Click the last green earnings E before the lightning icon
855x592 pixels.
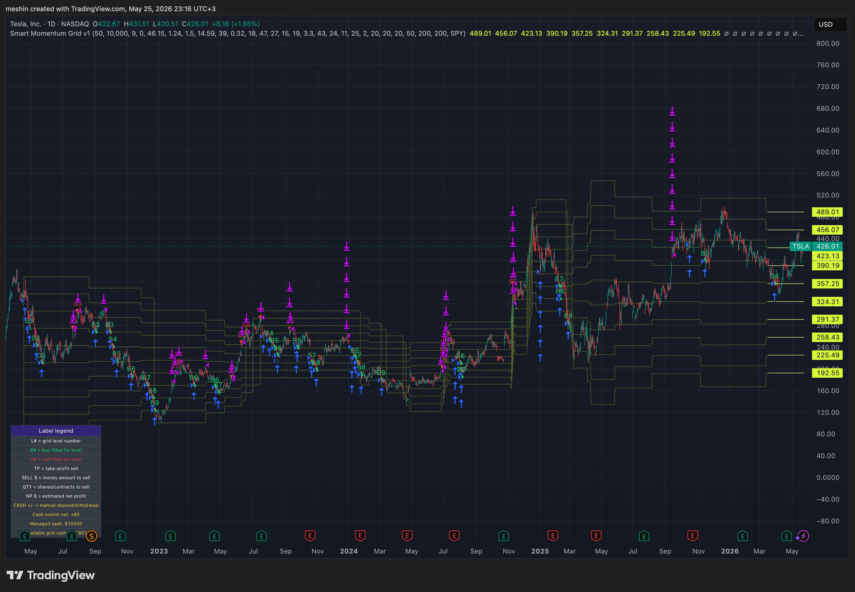coord(786,536)
